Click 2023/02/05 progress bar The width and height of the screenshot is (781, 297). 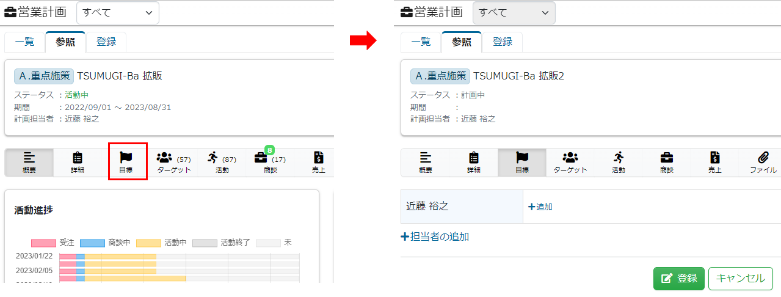click(x=180, y=270)
